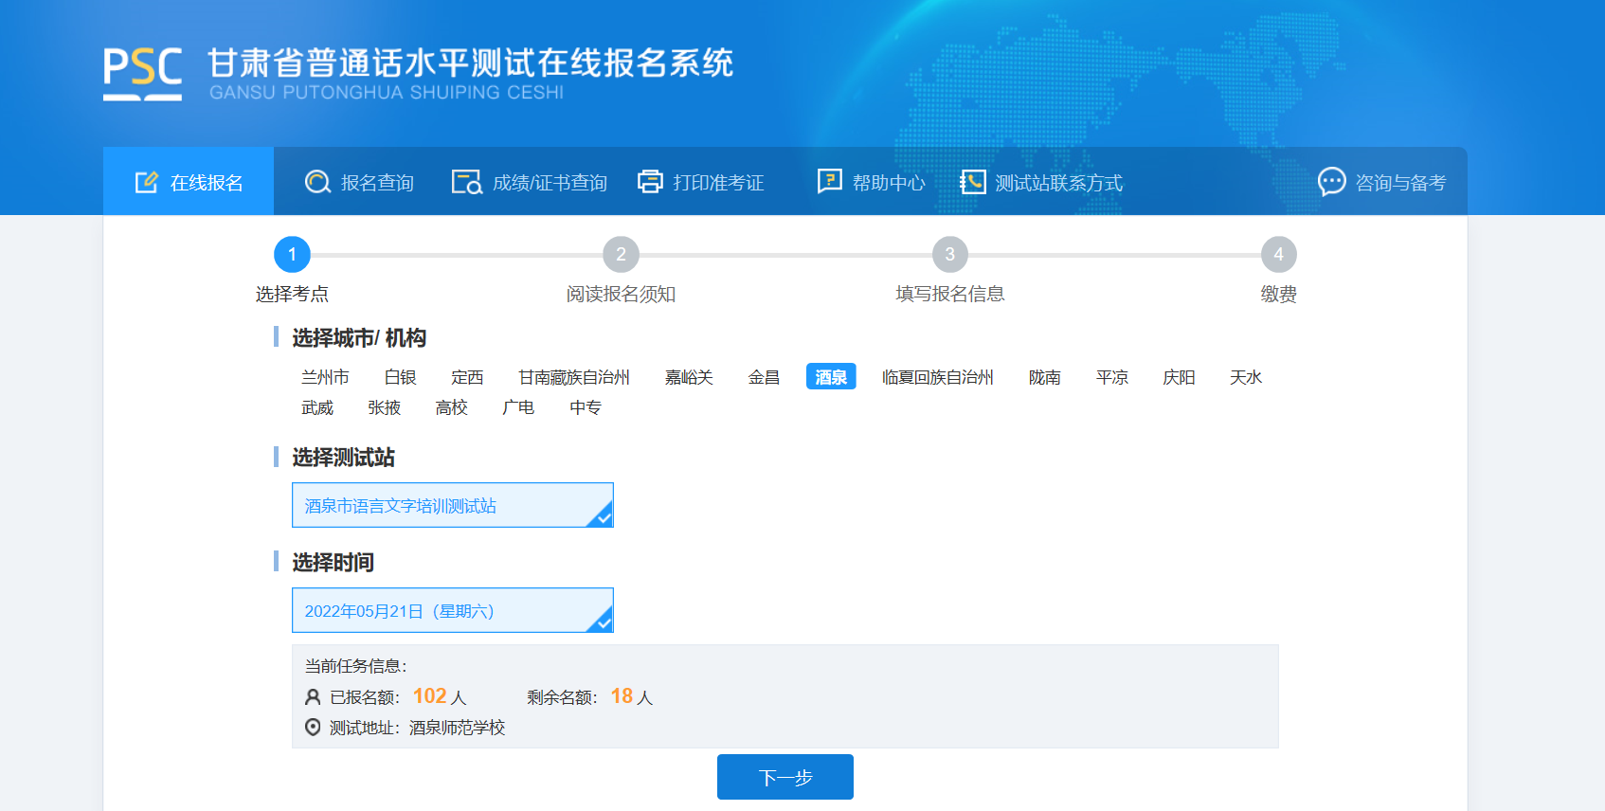Select 兰州市 as the city
This screenshot has width=1605, height=811.
[325, 377]
